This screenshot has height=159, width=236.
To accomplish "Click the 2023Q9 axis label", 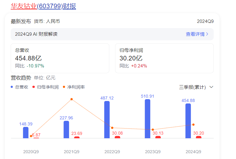I will pos(153,152).
